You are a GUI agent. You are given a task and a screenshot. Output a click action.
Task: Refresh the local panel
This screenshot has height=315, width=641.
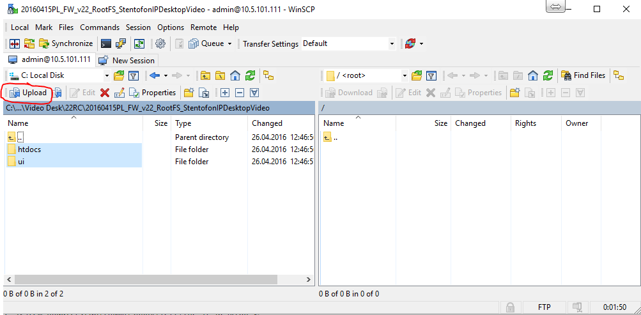250,75
